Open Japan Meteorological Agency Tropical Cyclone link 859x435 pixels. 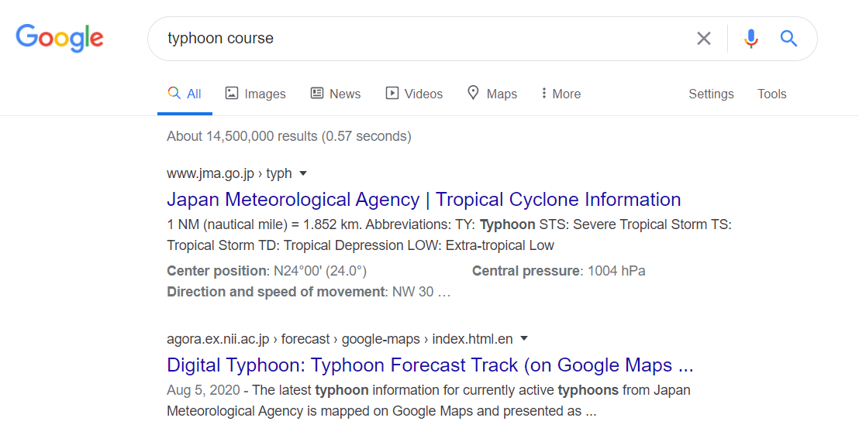coord(423,200)
